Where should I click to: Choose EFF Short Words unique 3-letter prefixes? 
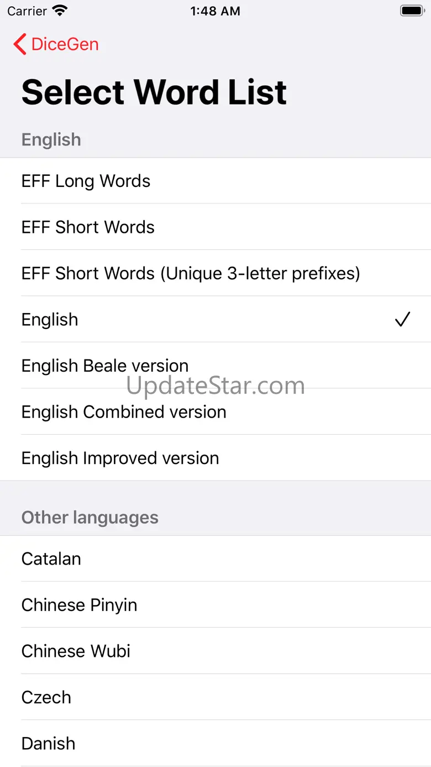click(x=215, y=273)
